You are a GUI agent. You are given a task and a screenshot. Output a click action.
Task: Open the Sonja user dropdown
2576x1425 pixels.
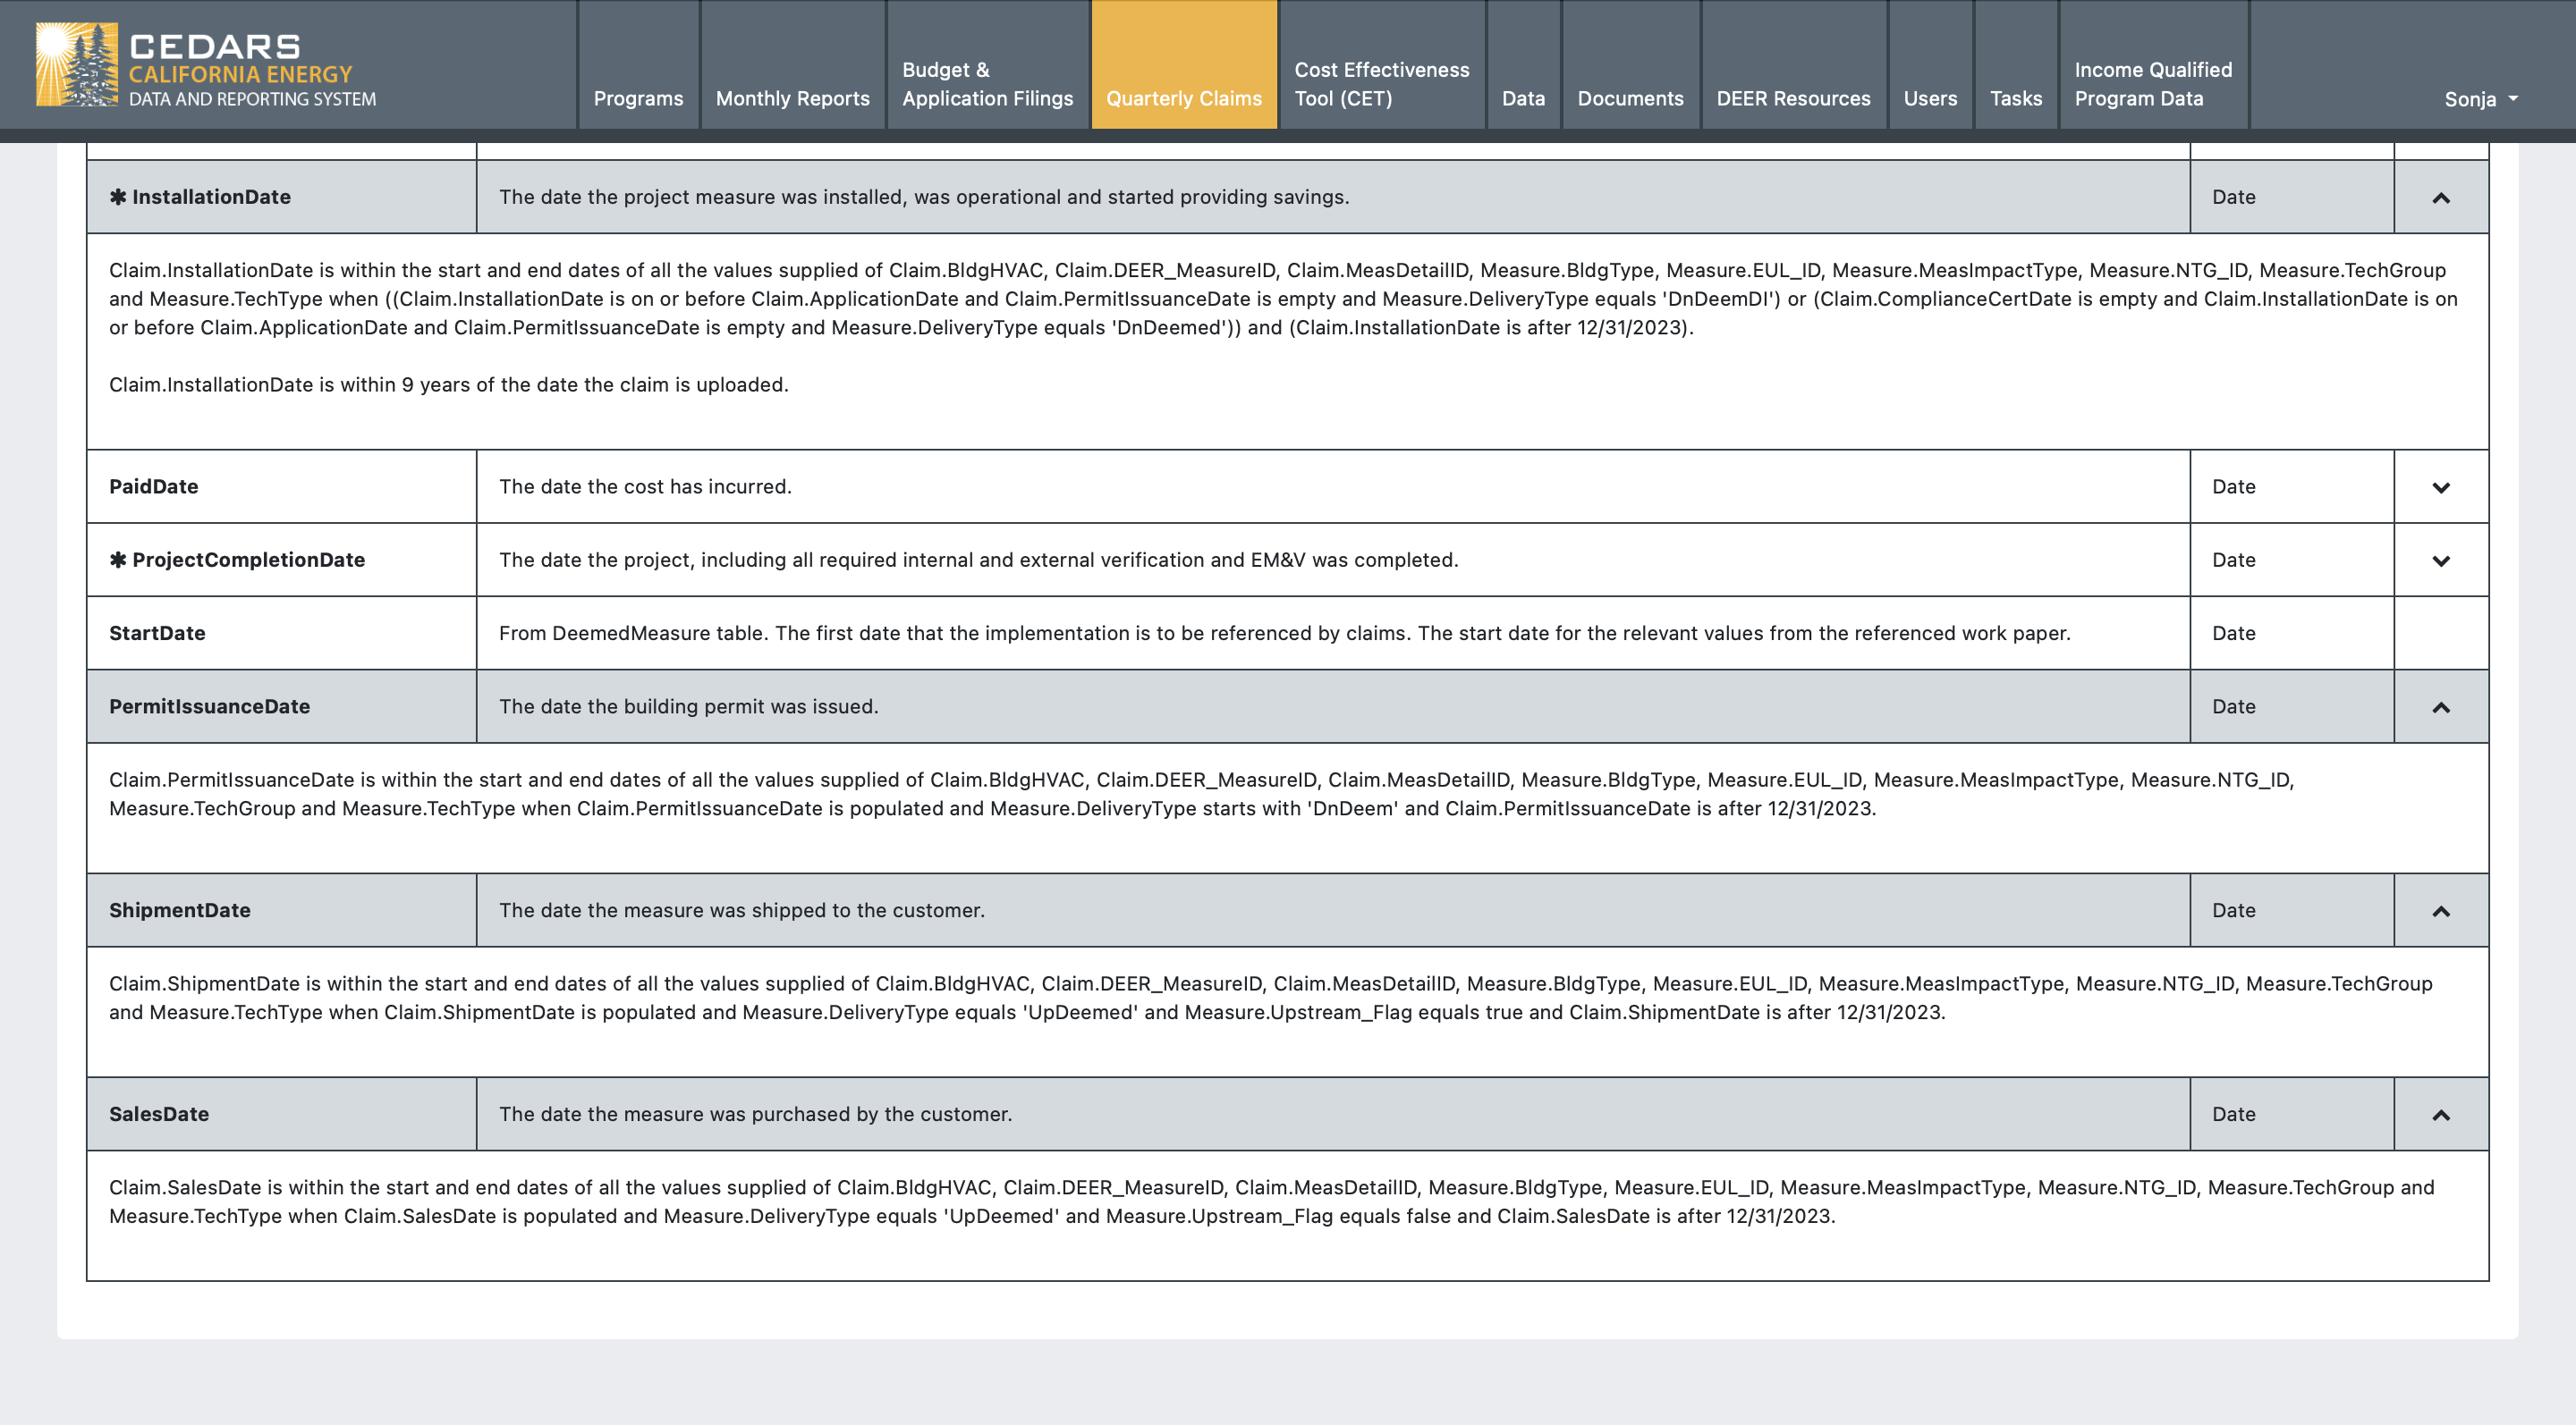[2480, 99]
